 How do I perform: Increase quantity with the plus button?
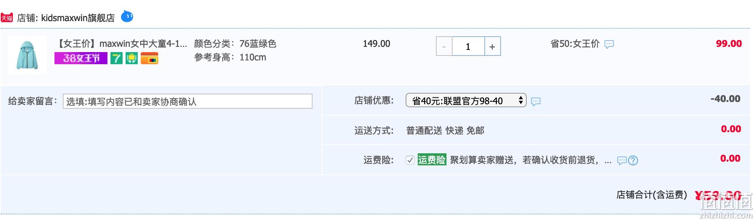[x=492, y=46]
